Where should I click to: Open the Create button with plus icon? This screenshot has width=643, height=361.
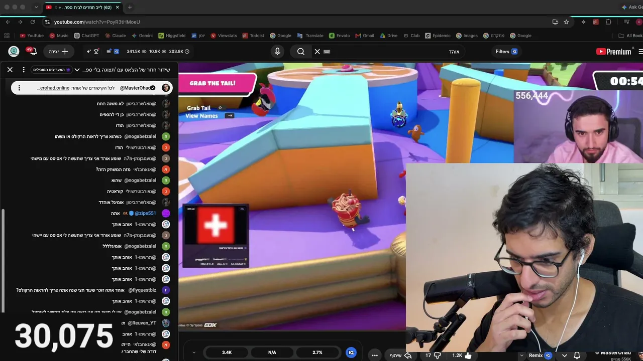pyautogui.click(x=59, y=51)
